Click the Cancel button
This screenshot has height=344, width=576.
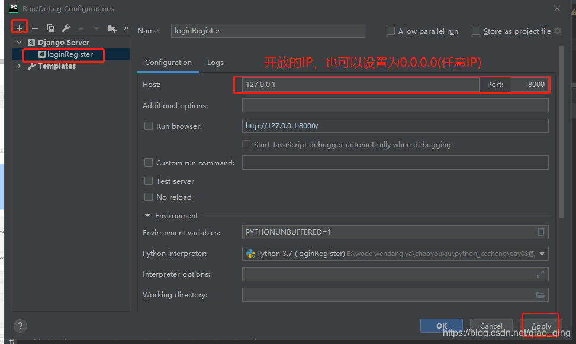click(491, 326)
